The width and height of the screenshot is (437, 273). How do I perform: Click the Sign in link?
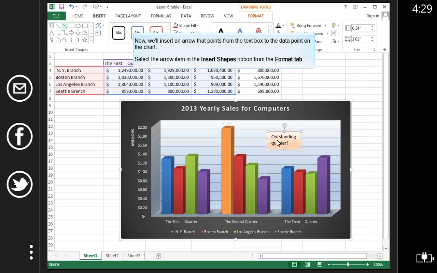click(374, 16)
